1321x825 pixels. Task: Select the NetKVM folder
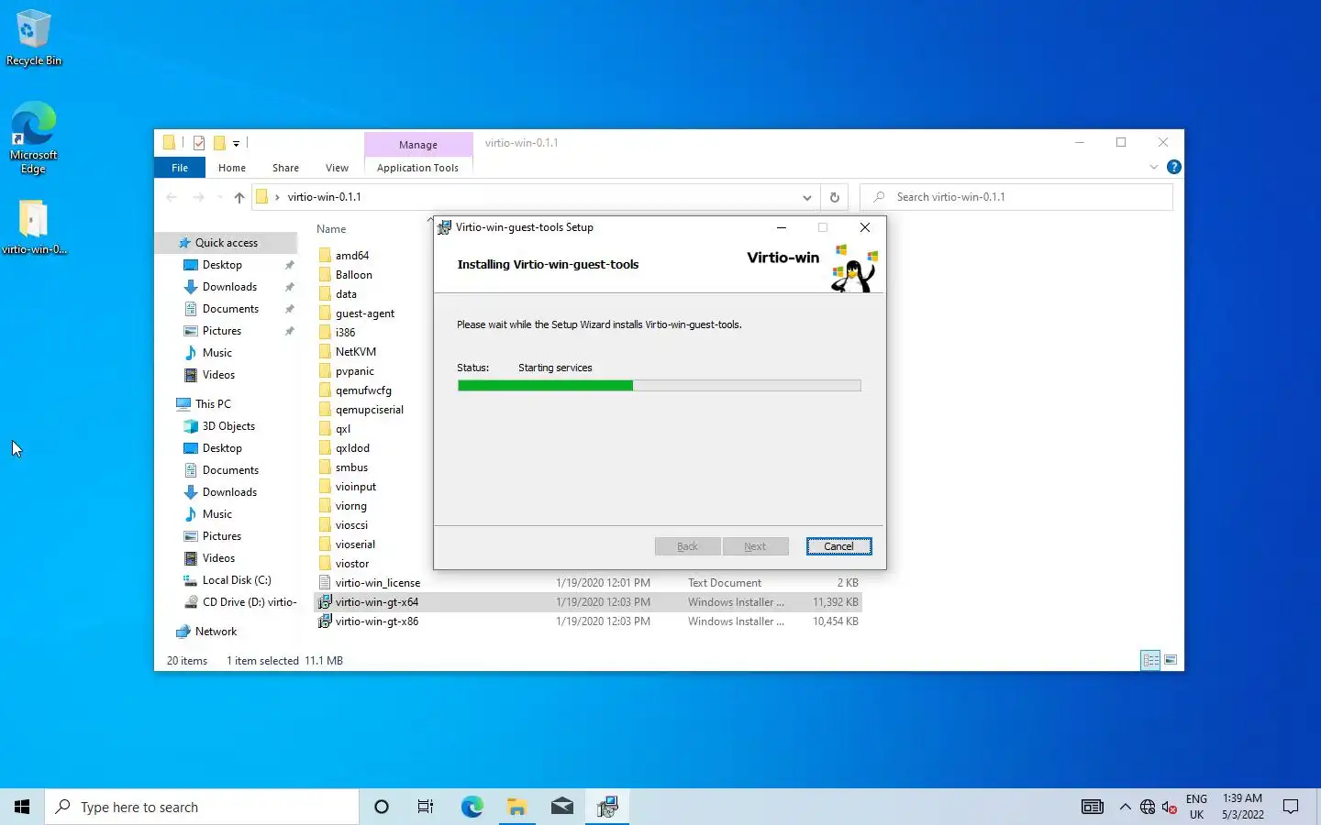356,352
